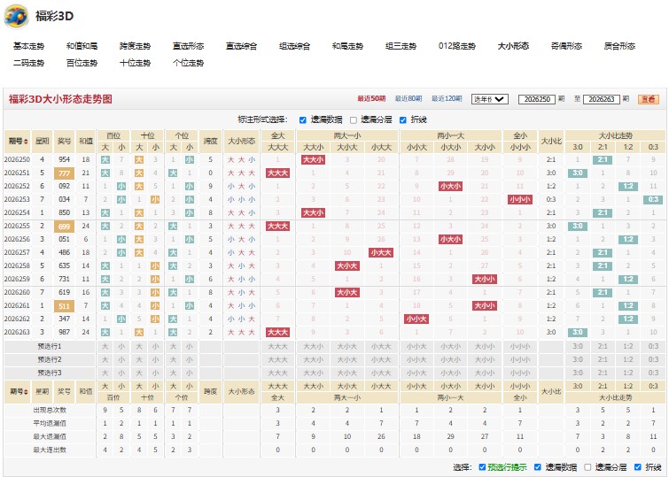Click the 出现总次数 row label

pyautogui.click(x=50, y=410)
